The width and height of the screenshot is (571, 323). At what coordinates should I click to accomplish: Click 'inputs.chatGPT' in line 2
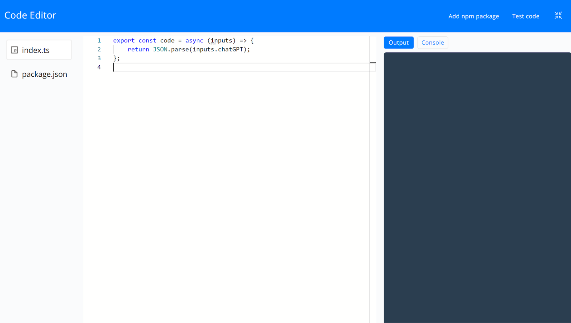[x=218, y=49]
